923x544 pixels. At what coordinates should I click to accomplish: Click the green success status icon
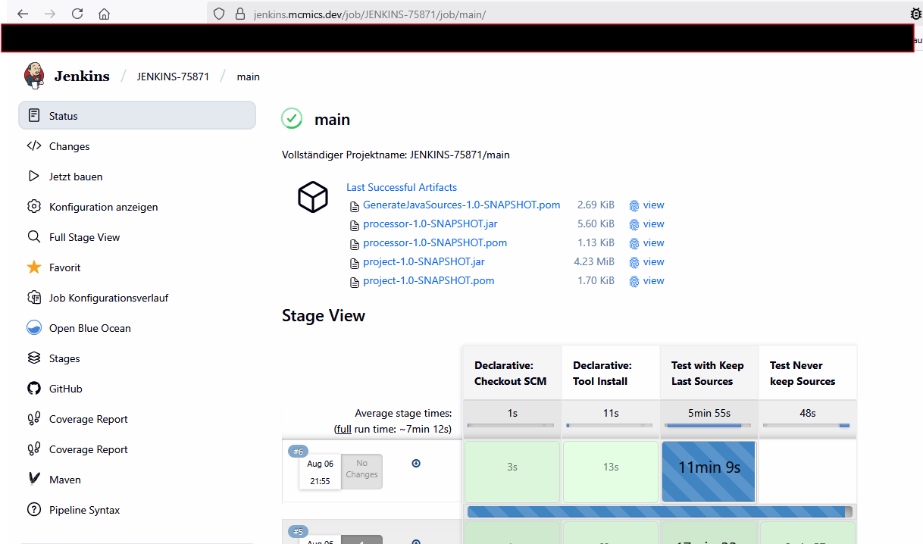pyautogui.click(x=292, y=118)
